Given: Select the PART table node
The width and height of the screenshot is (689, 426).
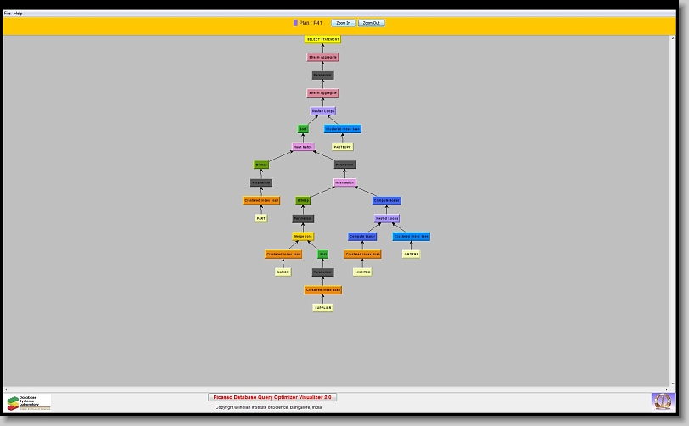Looking at the screenshot, I should coord(261,218).
